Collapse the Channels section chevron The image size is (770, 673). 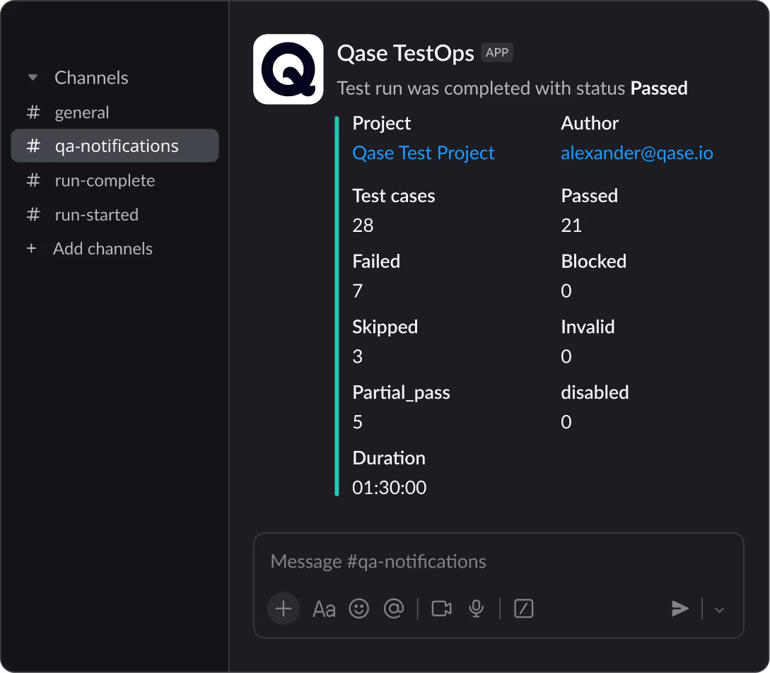point(33,77)
